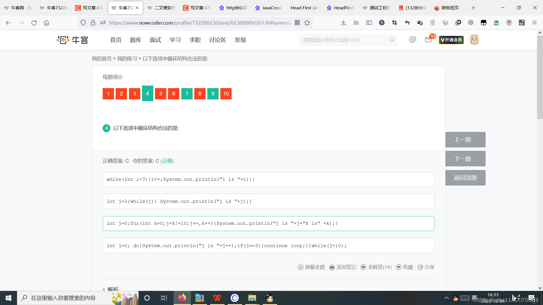
Task: Switch to the Head First Jav tab
Action: coord(304,8)
